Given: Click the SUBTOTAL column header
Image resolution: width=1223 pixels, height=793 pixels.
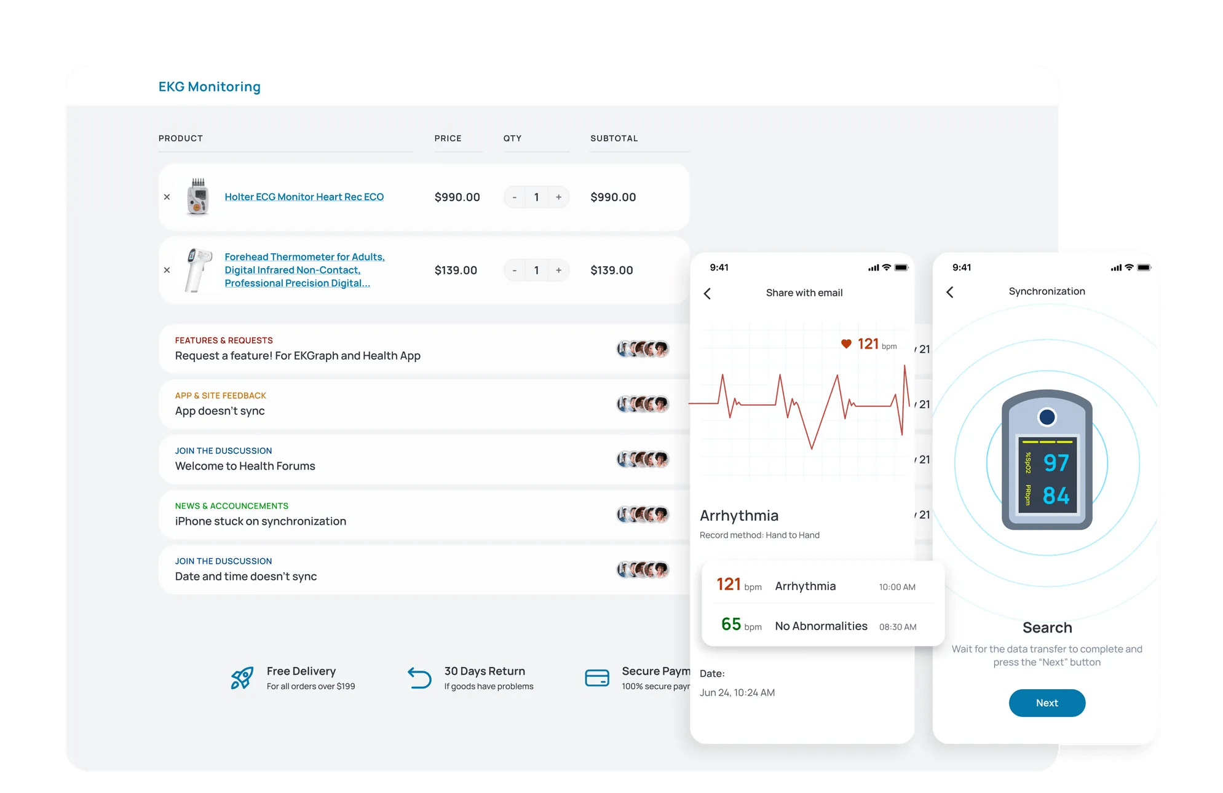Looking at the screenshot, I should [614, 138].
